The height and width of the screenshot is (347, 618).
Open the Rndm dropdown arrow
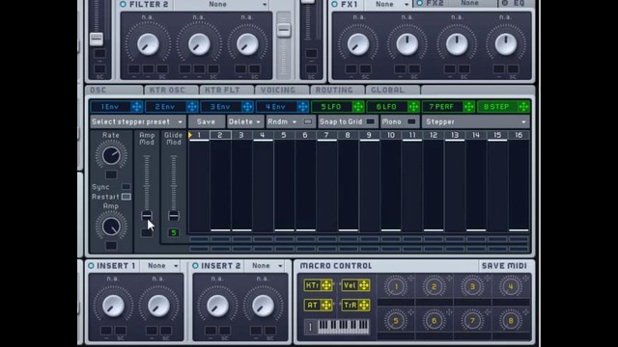point(294,122)
